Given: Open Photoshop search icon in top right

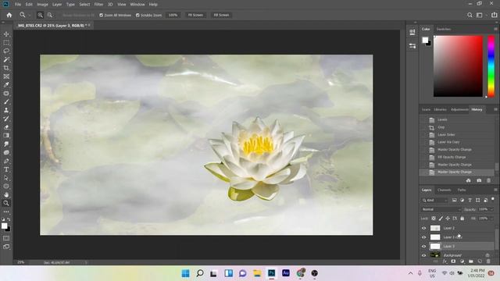Looking at the screenshot, I should [x=470, y=15].
